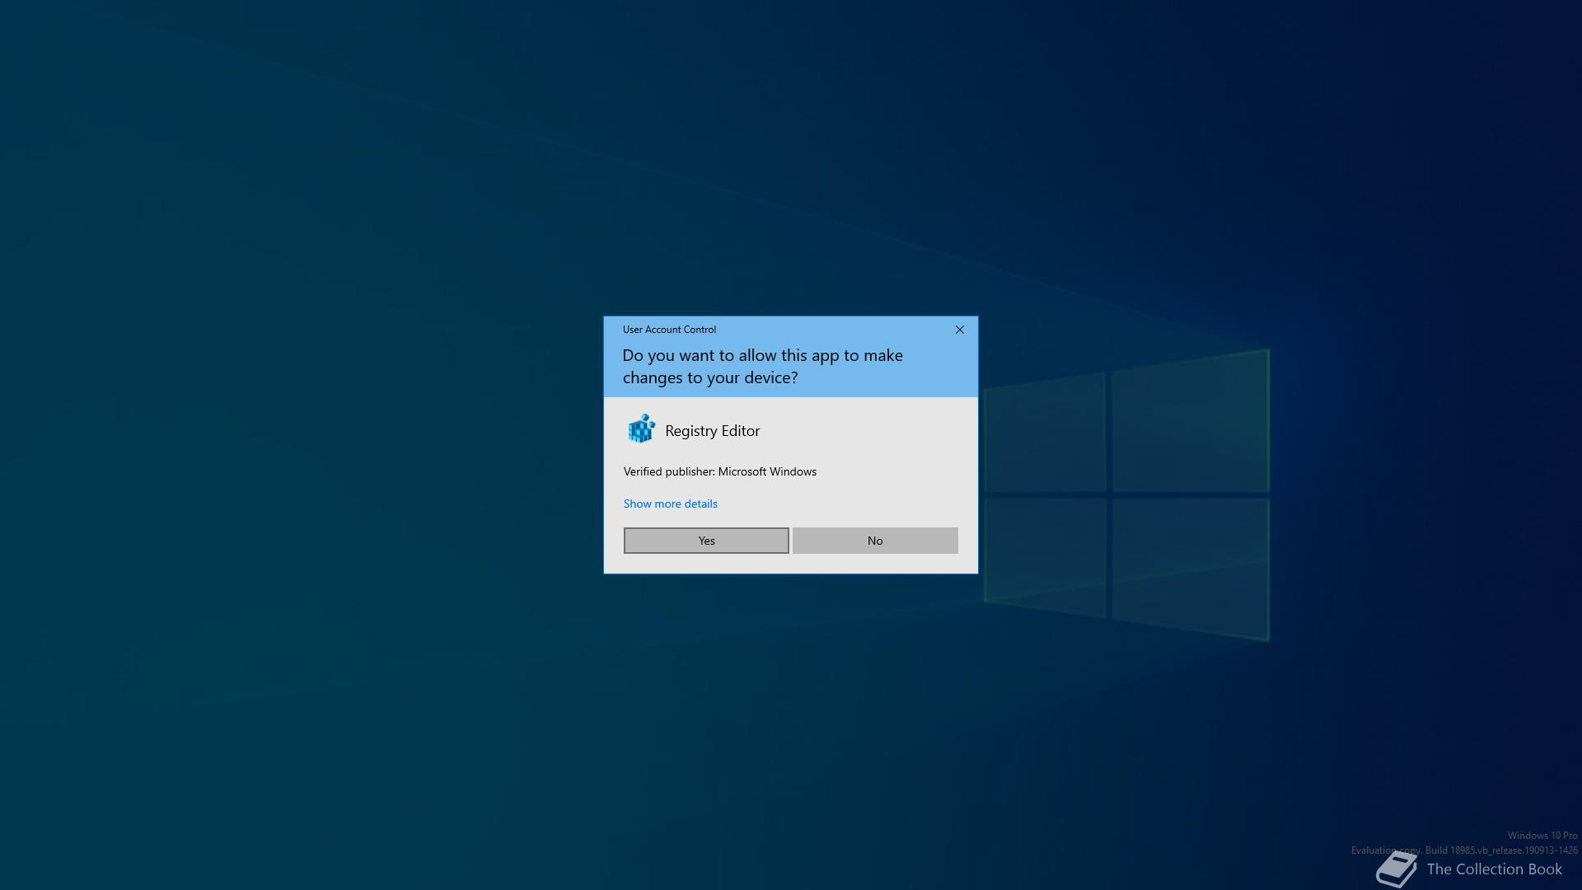
Task: Click Yes to allow Registry Editor
Action: (706, 541)
